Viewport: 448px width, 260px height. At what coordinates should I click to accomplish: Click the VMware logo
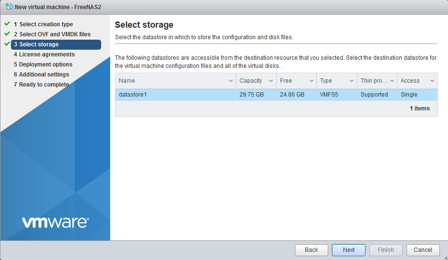click(x=55, y=223)
